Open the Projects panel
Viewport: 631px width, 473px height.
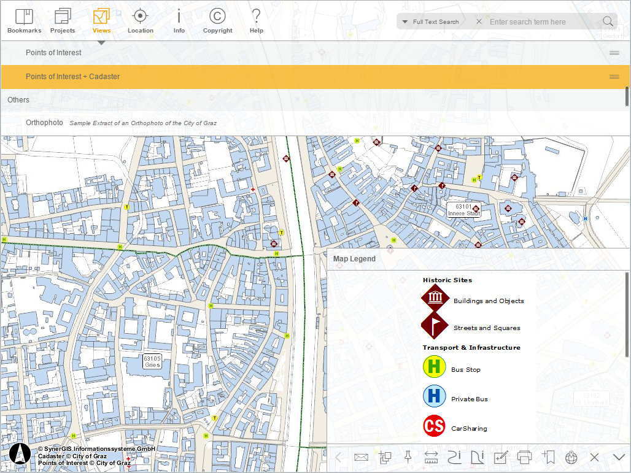63,21
